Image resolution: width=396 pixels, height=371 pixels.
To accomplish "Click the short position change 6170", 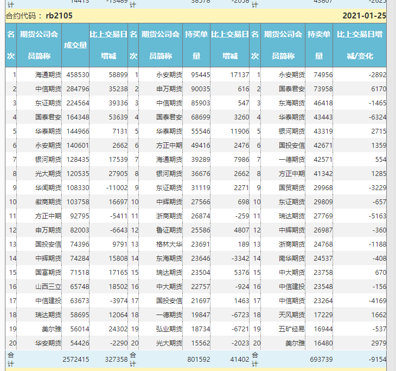I will coord(379,89).
